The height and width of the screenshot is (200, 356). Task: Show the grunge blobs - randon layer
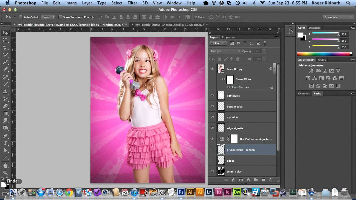(x=212, y=150)
